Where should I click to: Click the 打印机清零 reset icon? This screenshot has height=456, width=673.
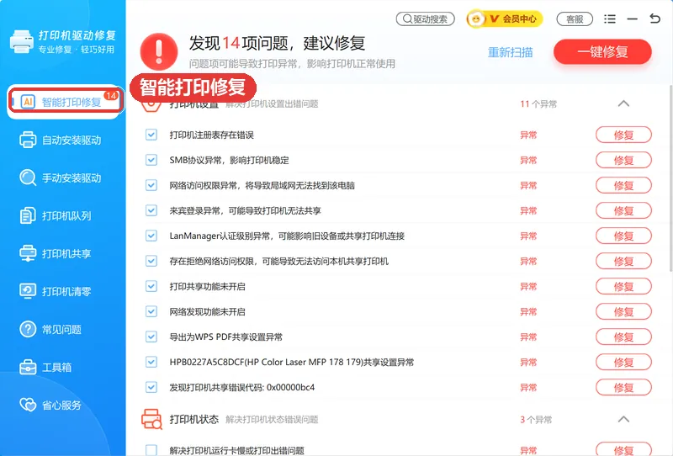tap(28, 291)
